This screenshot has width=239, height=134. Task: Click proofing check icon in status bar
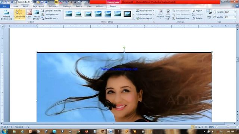pyautogui.click(x=28, y=127)
